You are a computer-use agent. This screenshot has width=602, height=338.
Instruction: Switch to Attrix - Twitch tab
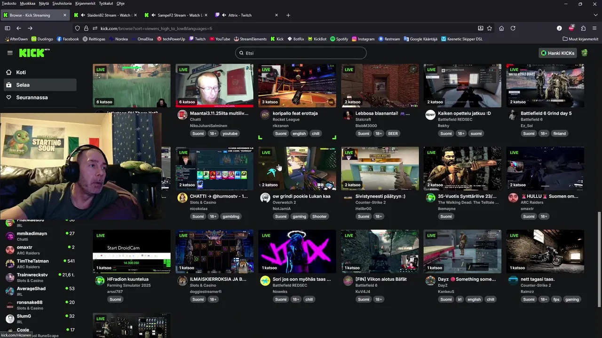click(x=246, y=15)
